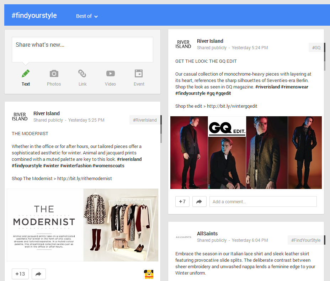Select the Link chain icon
This screenshot has width=330, height=281.
pyautogui.click(x=82, y=74)
